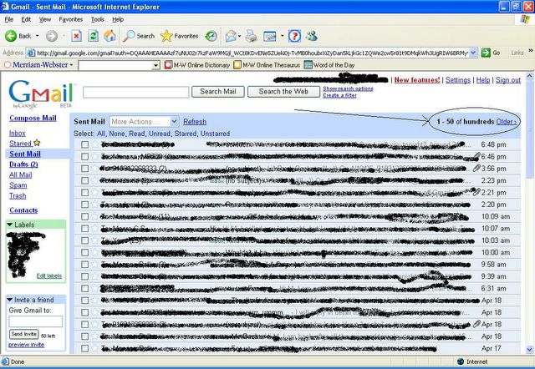The height and width of the screenshot is (369, 535).
Task: Click the vertical scrollbar down arrow
Action: [x=530, y=351]
